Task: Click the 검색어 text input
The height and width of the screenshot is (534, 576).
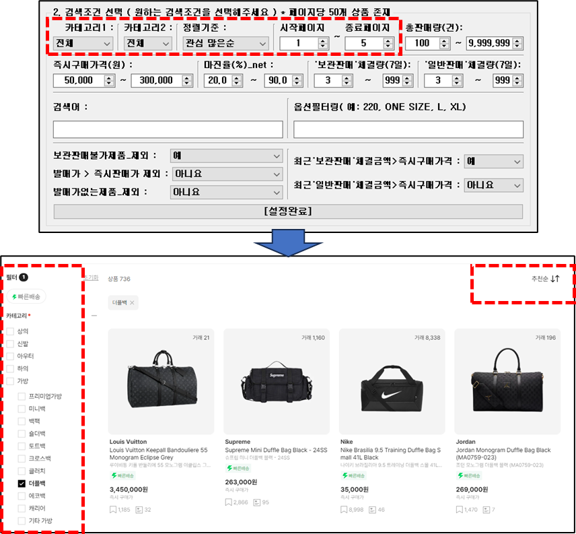Action: (168, 130)
